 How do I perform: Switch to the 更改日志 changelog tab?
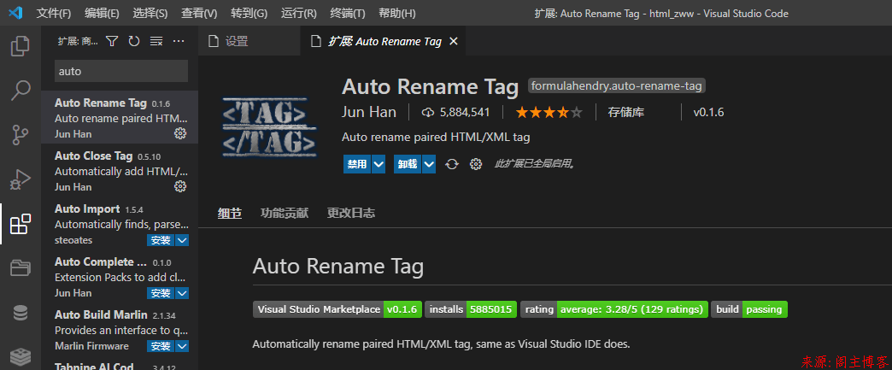click(x=351, y=214)
